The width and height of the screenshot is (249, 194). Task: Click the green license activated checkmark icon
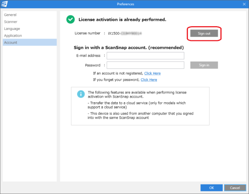(x=71, y=20)
